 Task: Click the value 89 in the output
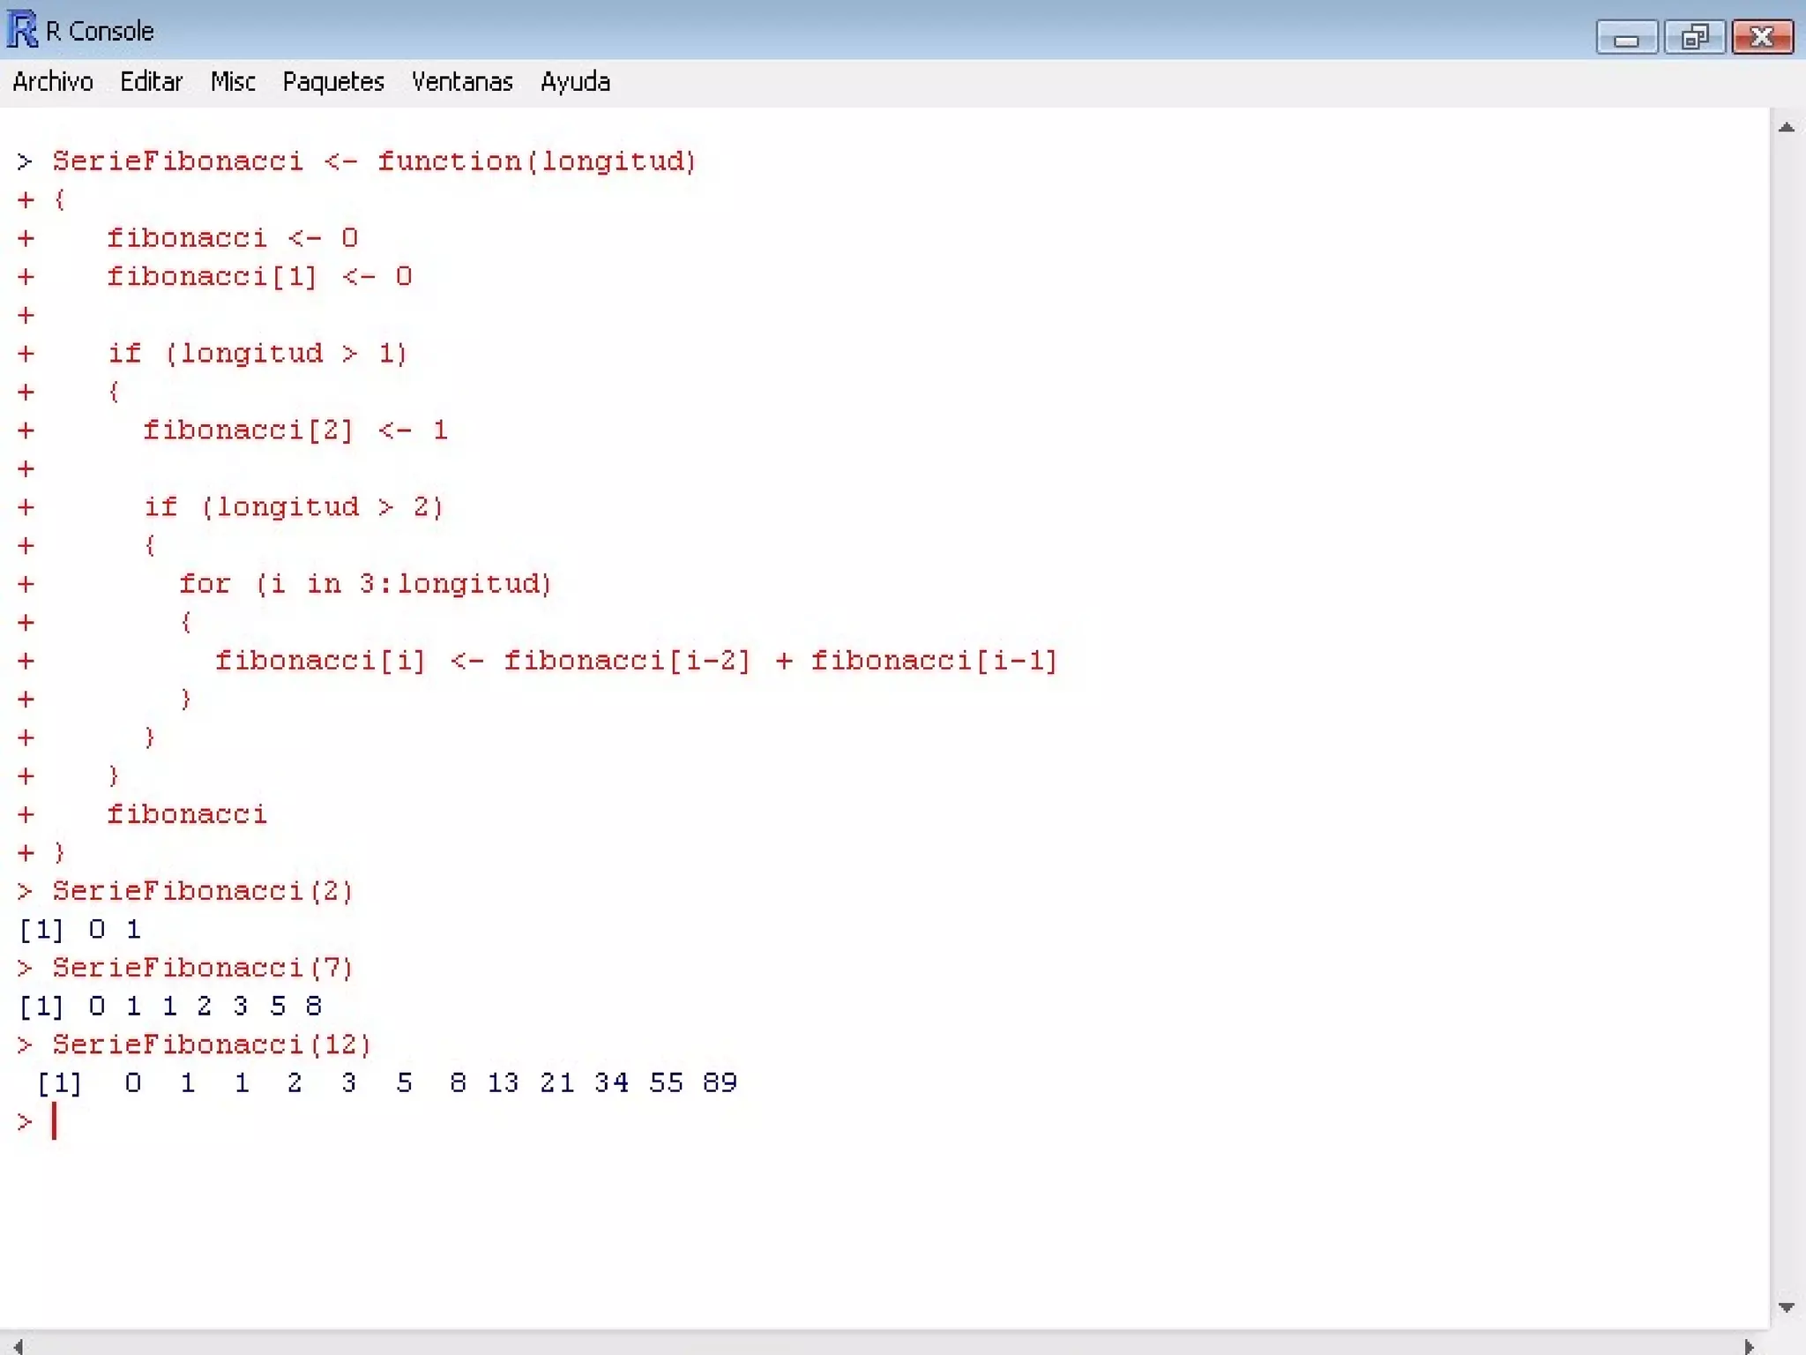720,1082
